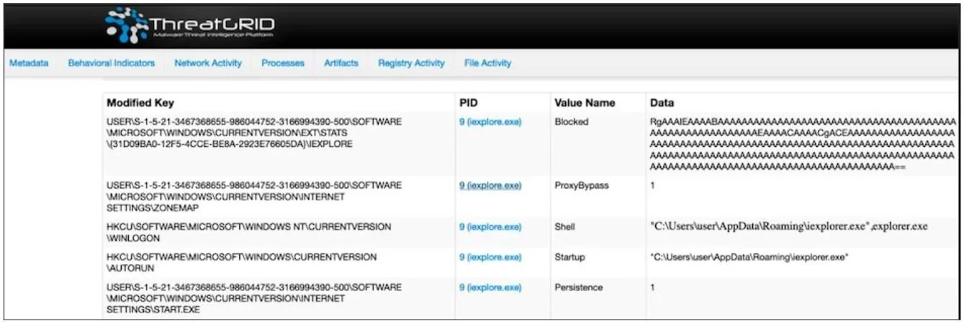Open the Metadata tab
The image size is (964, 324).
click(29, 63)
